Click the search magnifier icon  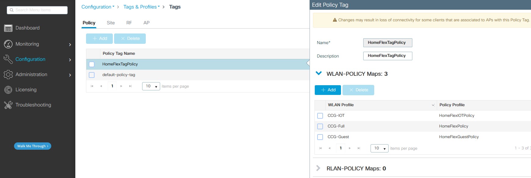pyautogui.click(x=12, y=10)
